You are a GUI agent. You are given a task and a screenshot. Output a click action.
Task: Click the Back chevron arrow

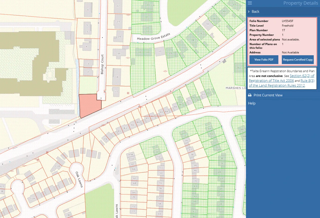[x=249, y=11]
